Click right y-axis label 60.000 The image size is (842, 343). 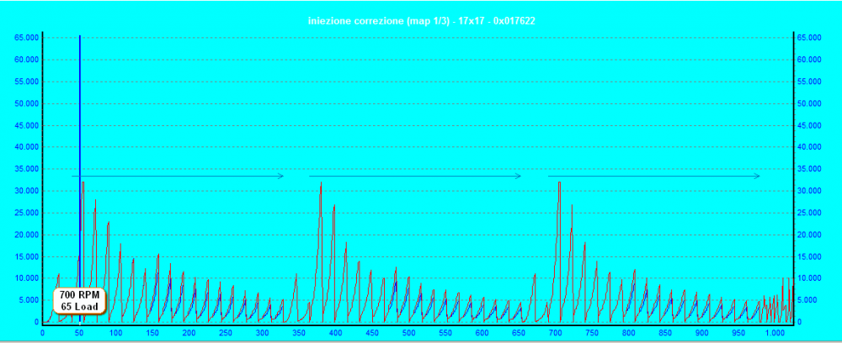(x=808, y=60)
